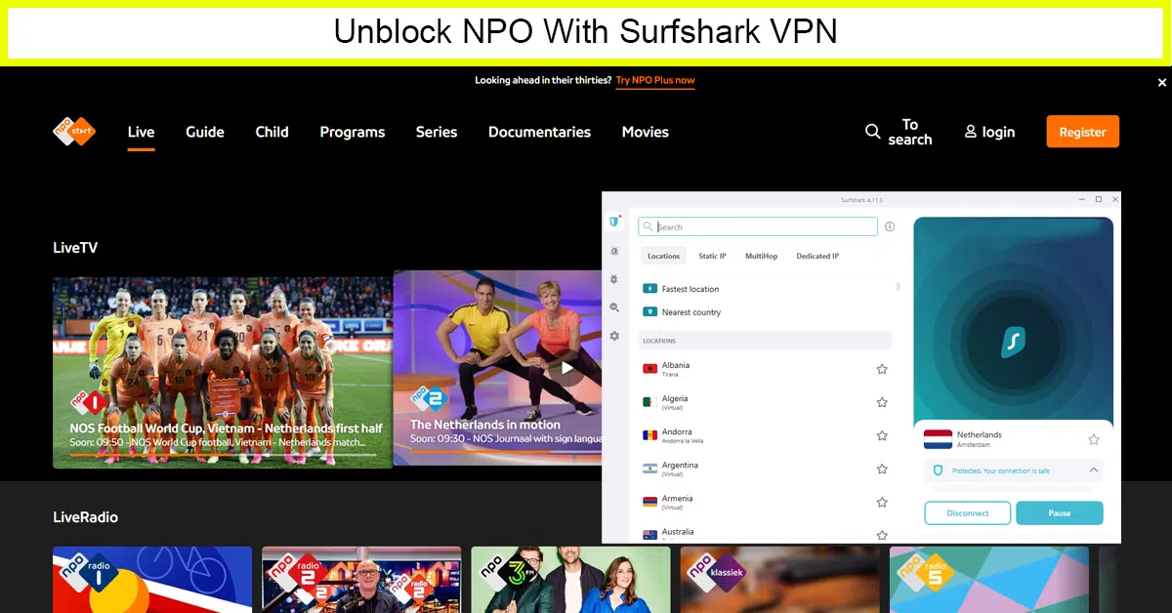
Task: Play the NPO 2 live stream button
Action: (x=566, y=368)
